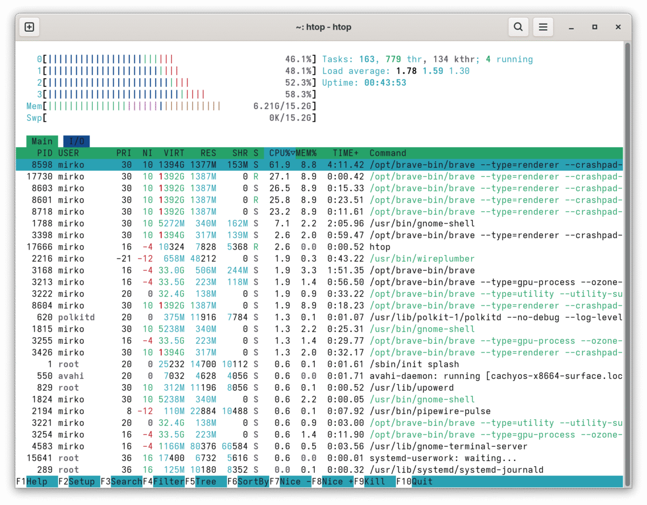Screen dimensions: 647x505
Task: Open the hamburger menu in titlebar
Action: (x=543, y=27)
